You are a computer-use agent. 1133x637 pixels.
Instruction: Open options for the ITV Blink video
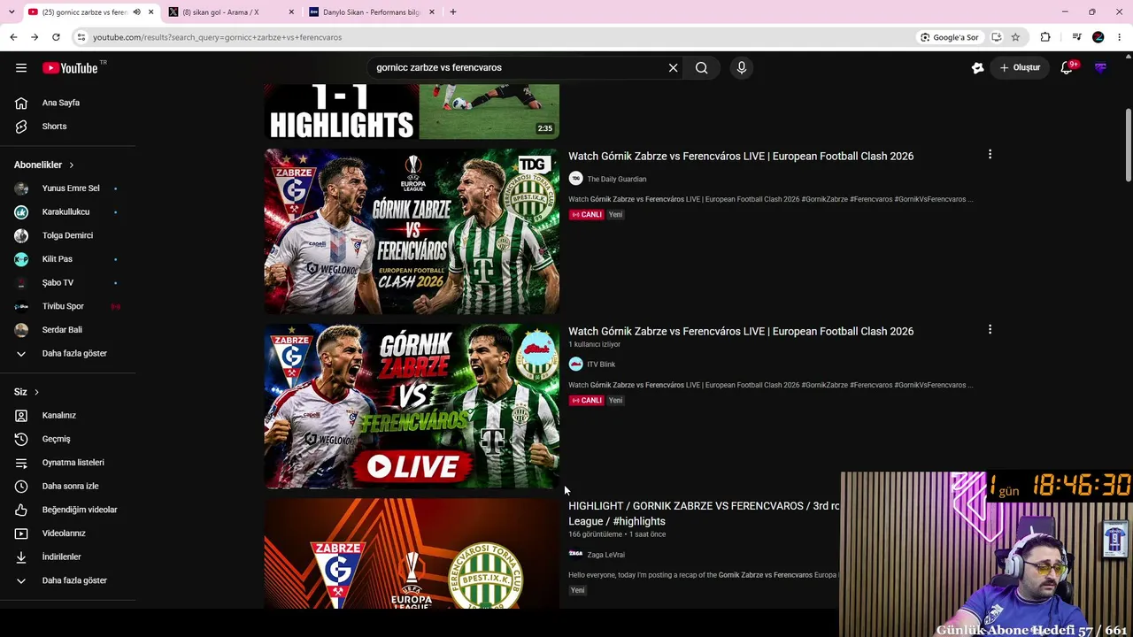[x=990, y=330]
